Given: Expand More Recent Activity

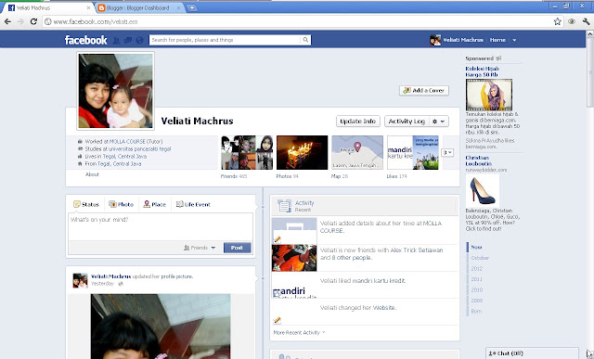Looking at the screenshot, I should [299, 332].
